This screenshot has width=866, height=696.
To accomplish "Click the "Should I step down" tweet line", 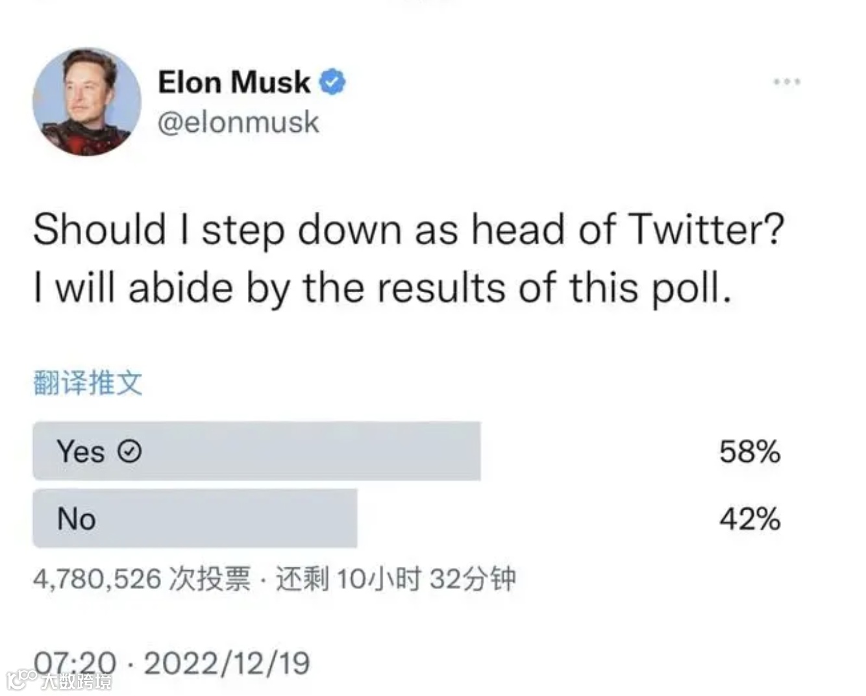I will click(x=409, y=230).
